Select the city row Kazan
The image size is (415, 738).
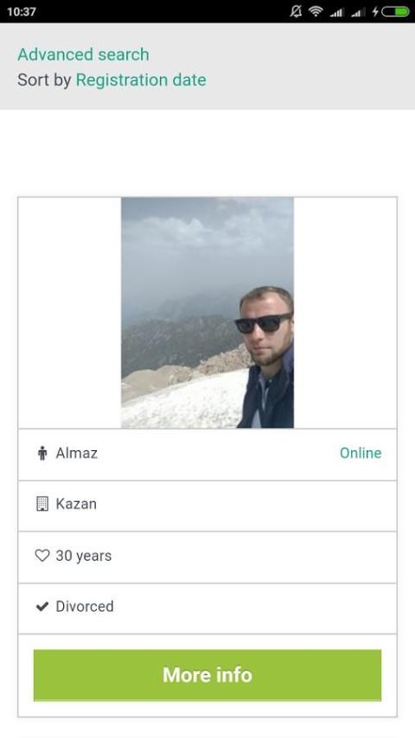coord(207,506)
